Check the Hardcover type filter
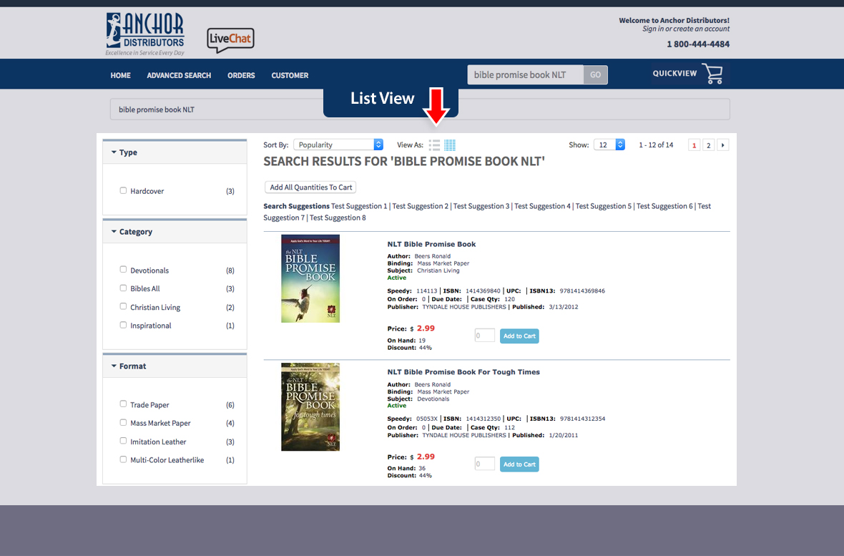Image resolution: width=844 pixels, height=556 pixels. [123, 191]
